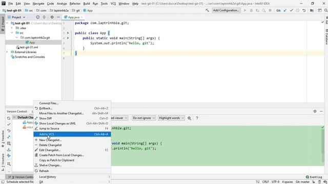Image resolution: width=328 pixels, height=184 pixels.
Task: Click the diff viewer help question mark
Action: click(197, 118)
